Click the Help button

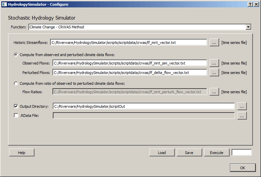pyautogui.click(x=22, y=153)
